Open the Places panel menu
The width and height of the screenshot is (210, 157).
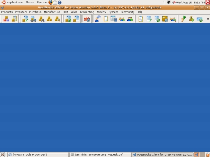coord(30,3)
